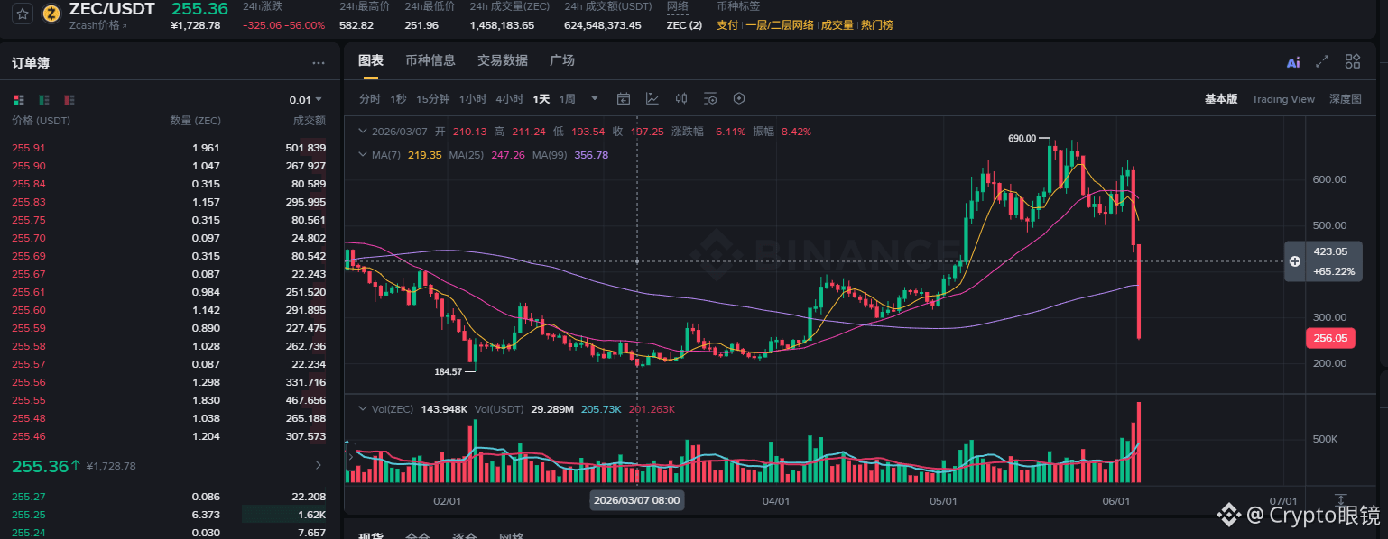The height and width of the screenshot is (539, 1388).
Task: Show buy orders only view
Action: pos(43,99)
